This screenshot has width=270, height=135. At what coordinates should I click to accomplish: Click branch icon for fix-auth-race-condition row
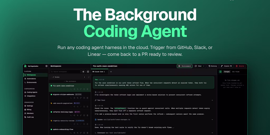(81, 89)
